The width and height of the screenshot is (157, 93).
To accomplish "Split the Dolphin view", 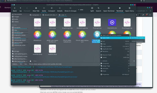I will pos(92,10).
